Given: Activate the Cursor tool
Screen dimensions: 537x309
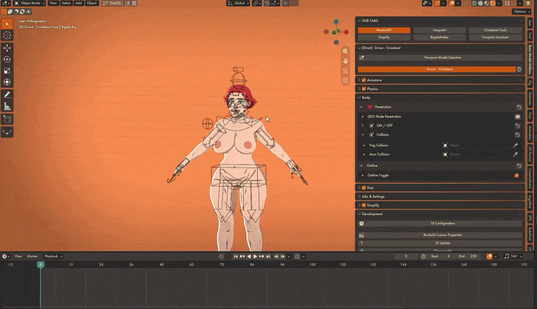Looking at the screenshot, I should 7,35.
